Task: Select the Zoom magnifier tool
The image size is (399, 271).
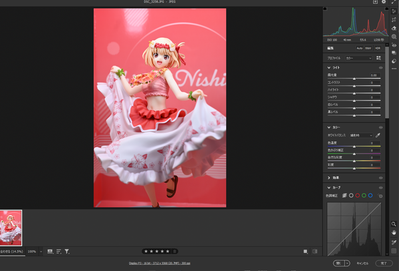Action: 394,224
